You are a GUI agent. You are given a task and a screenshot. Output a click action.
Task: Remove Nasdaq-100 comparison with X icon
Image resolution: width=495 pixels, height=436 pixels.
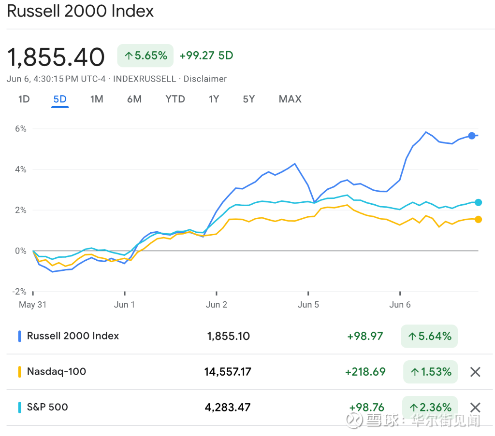(475, 372)
